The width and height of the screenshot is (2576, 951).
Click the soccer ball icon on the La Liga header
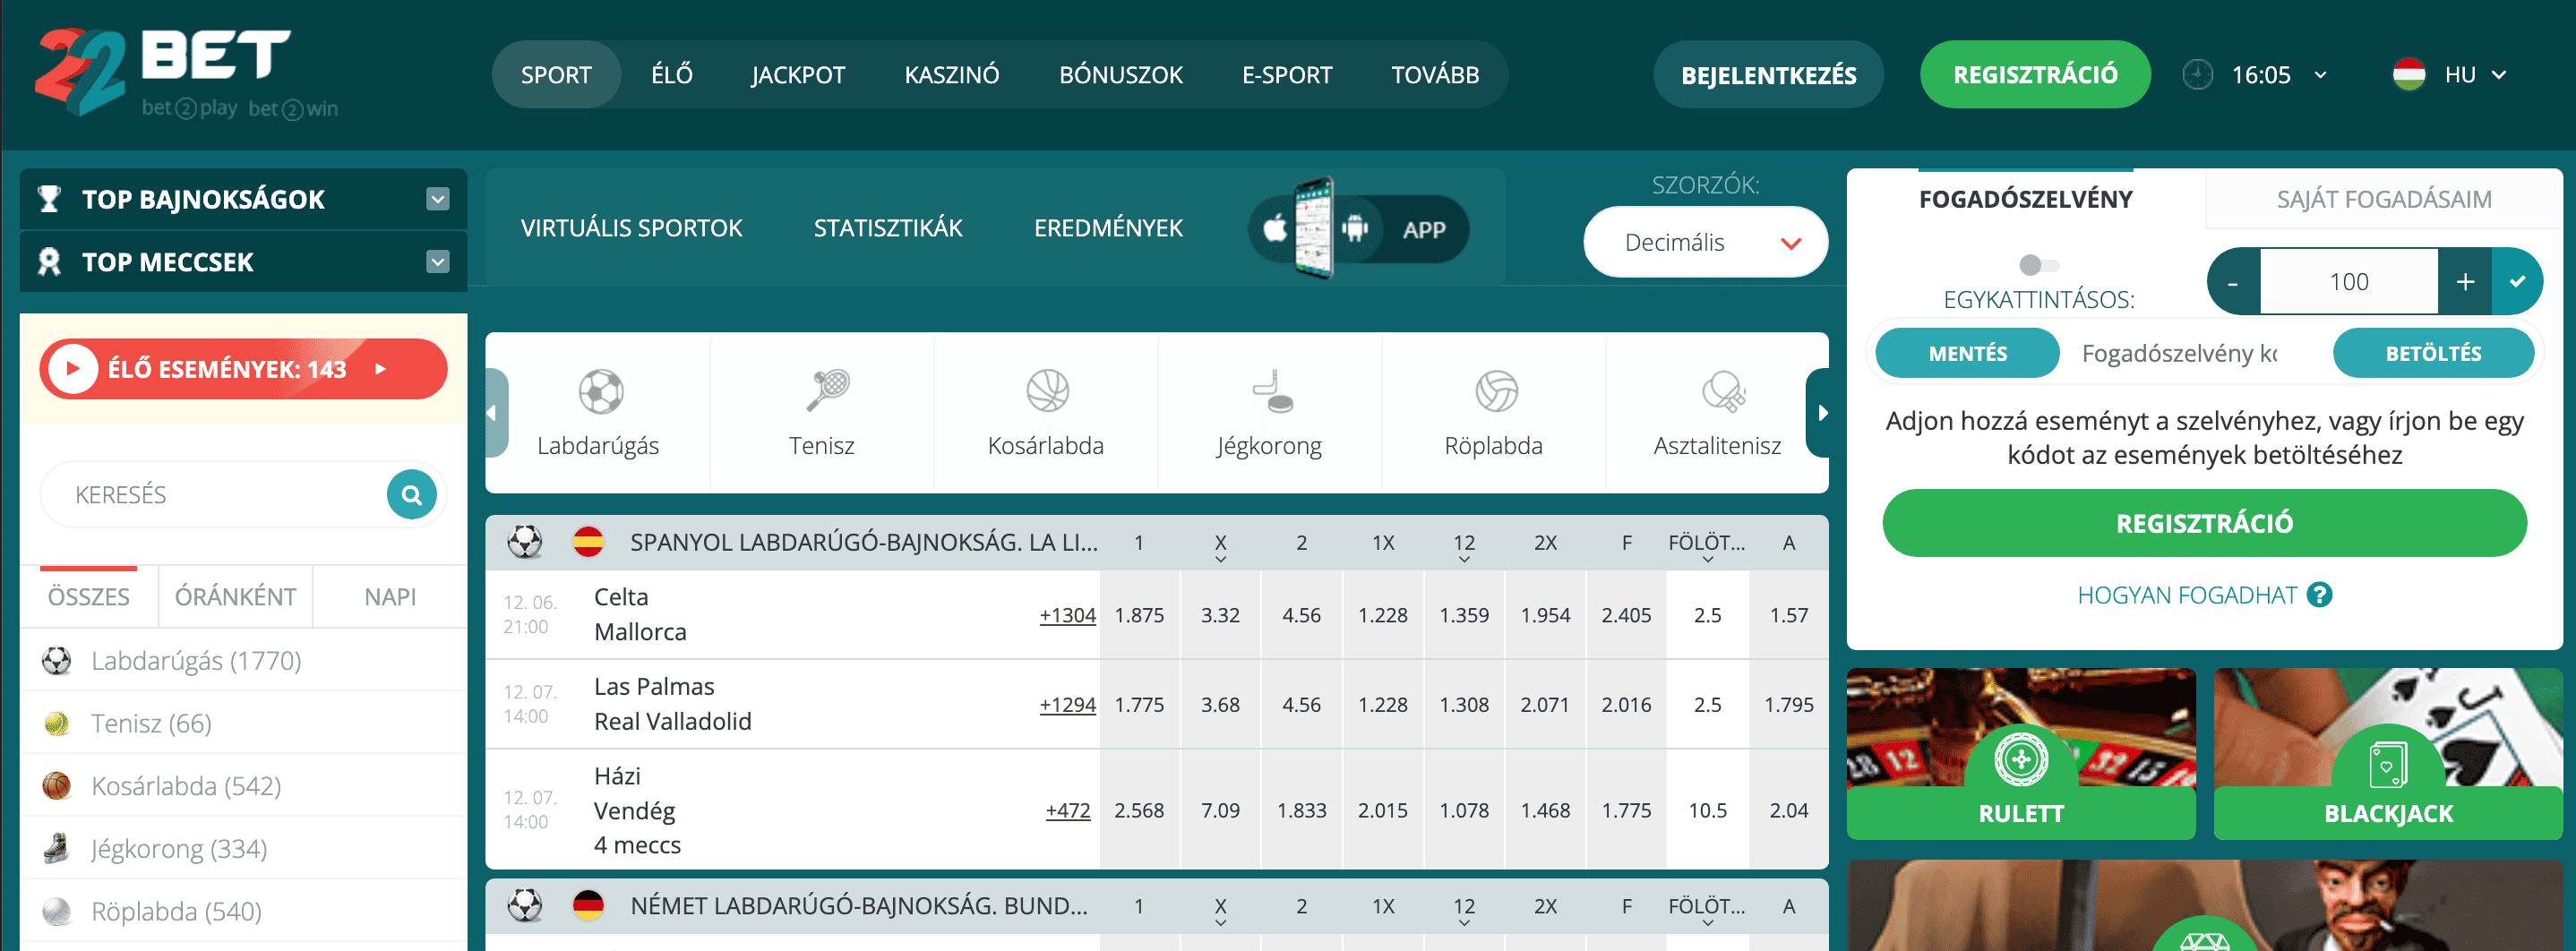click(525, 542)
